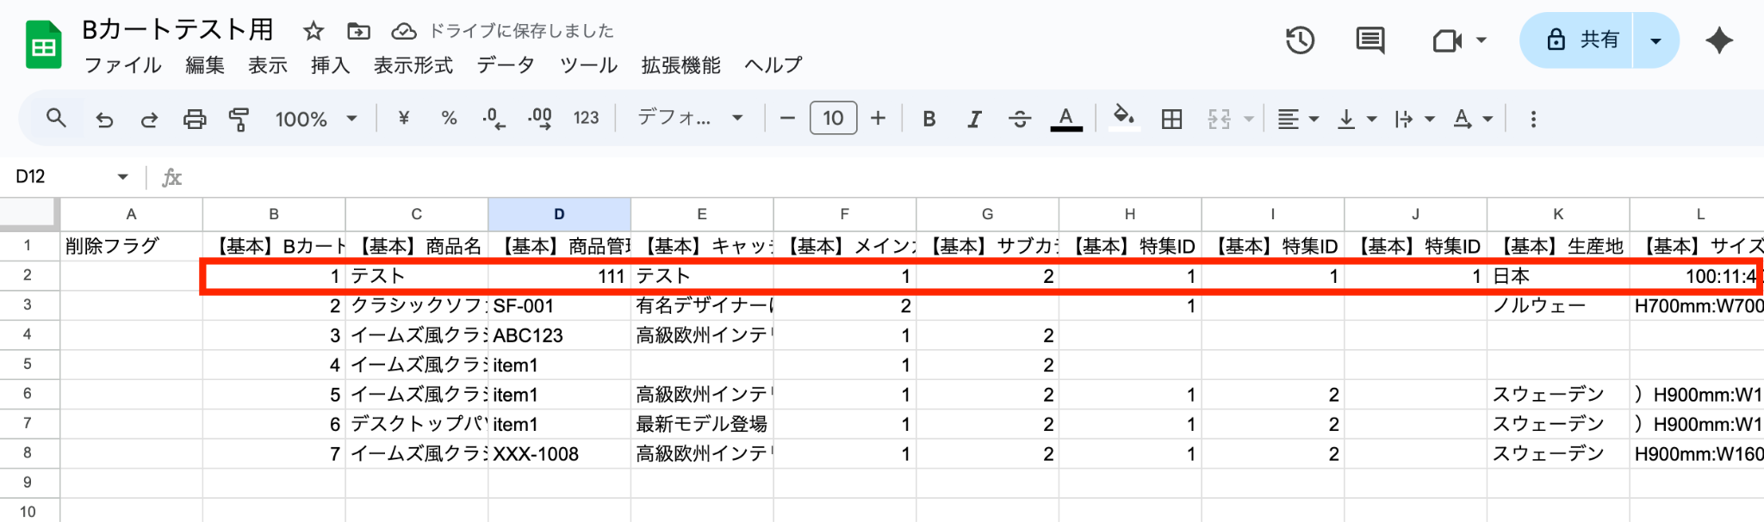The image size is (1764, 522).
Task: Open the 拡張機能 menu
Action: tap(680, 65)
